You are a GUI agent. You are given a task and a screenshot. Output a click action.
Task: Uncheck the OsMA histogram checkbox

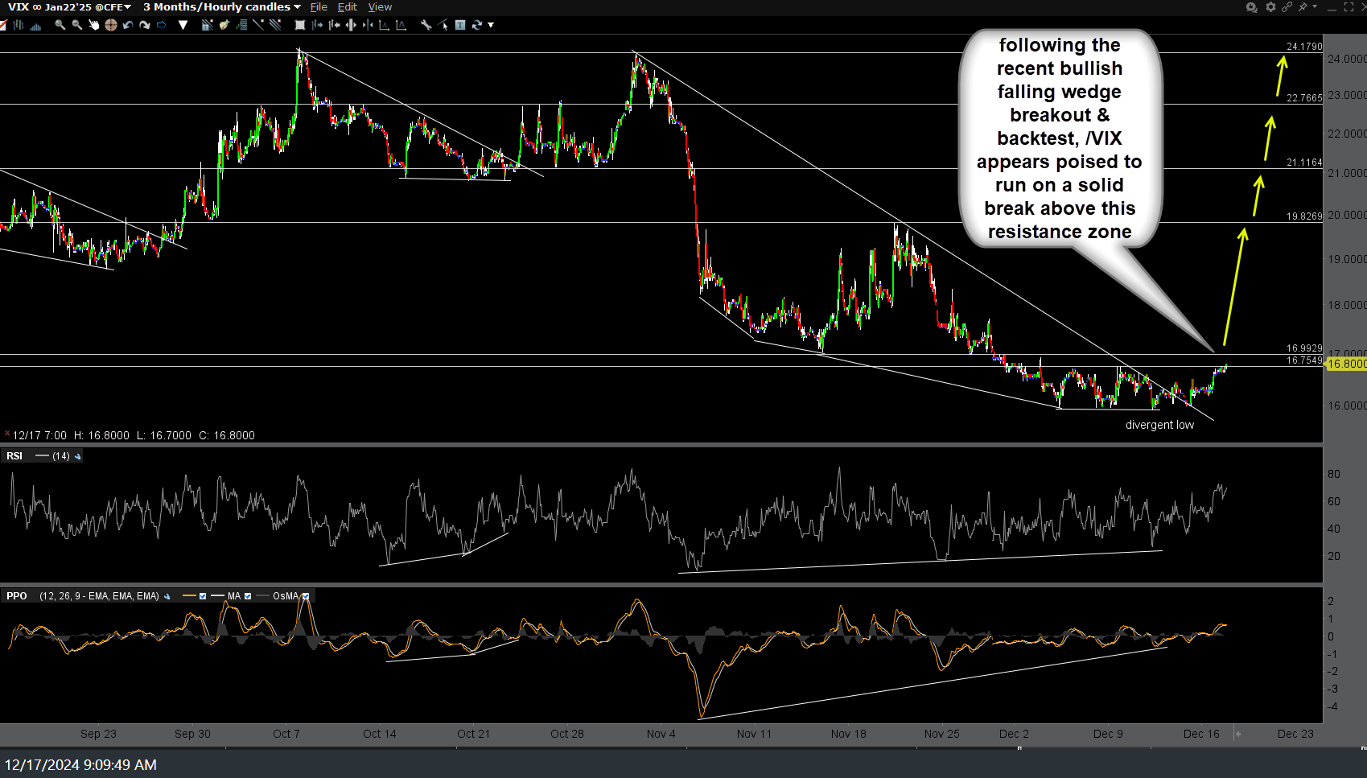[306, 596]
